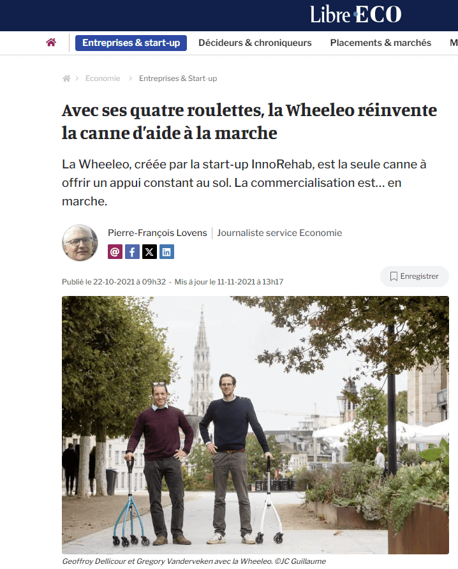Viewport: 458px width, 569px height.
Task: Click the bookmark icon in Enregistrer
Action: [x=394, y=276]
